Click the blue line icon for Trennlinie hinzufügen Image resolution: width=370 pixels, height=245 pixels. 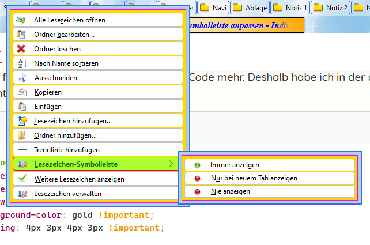pyautogui.click(x=22, y=150)
